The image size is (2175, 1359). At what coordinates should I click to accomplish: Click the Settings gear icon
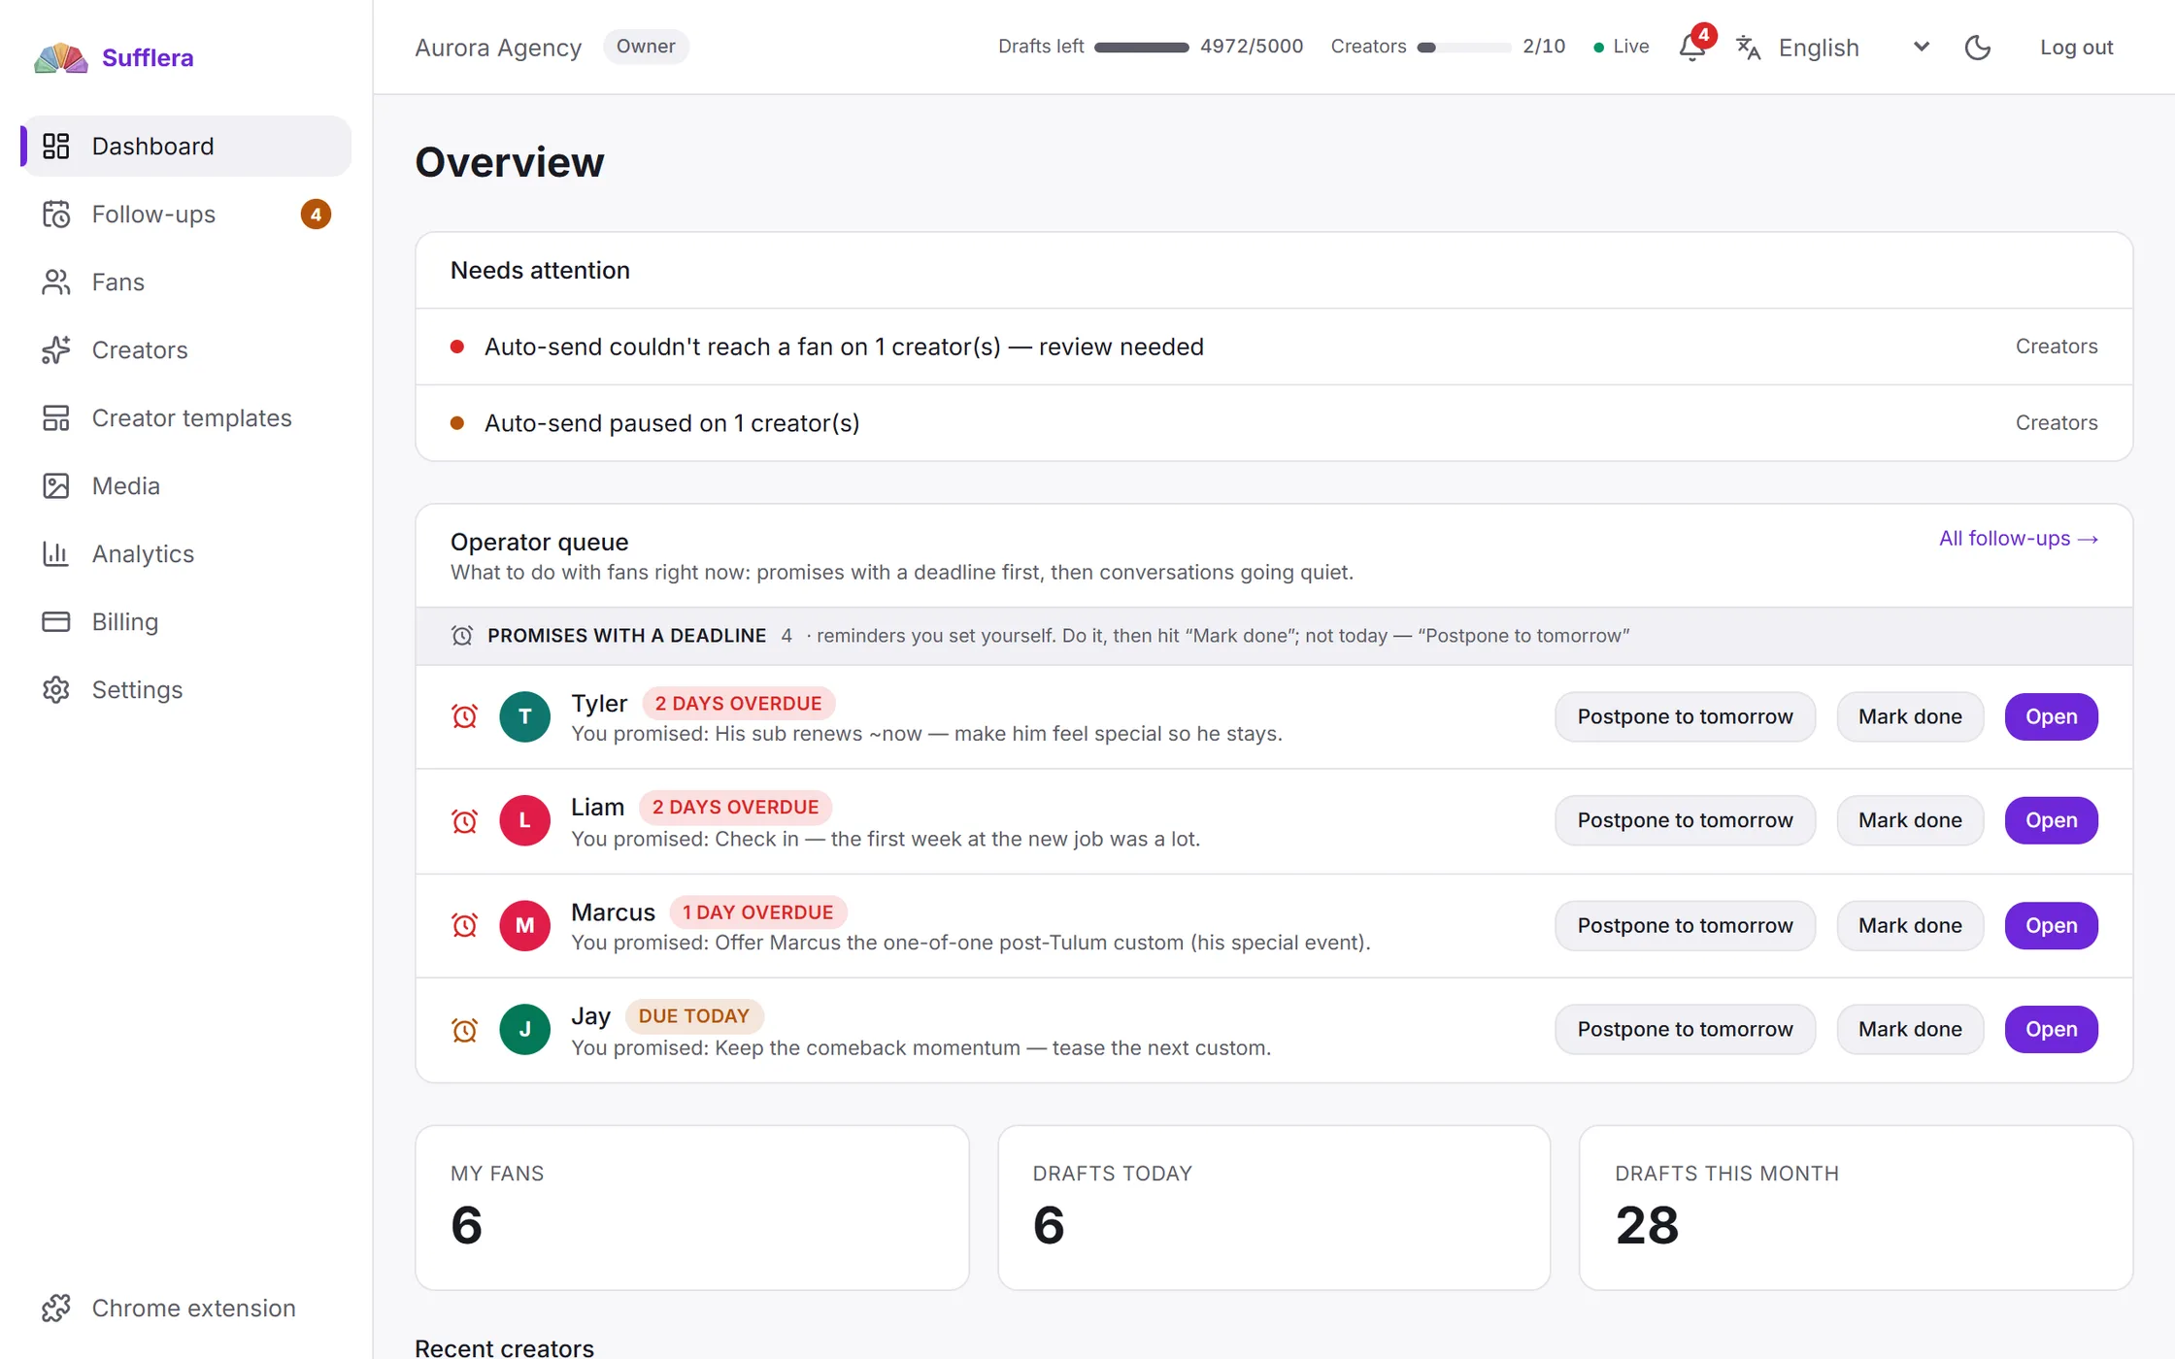[x=56, y=689]
